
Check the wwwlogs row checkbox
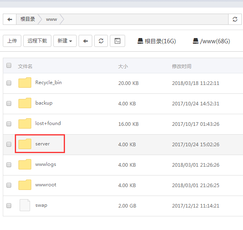coord(9,165)
